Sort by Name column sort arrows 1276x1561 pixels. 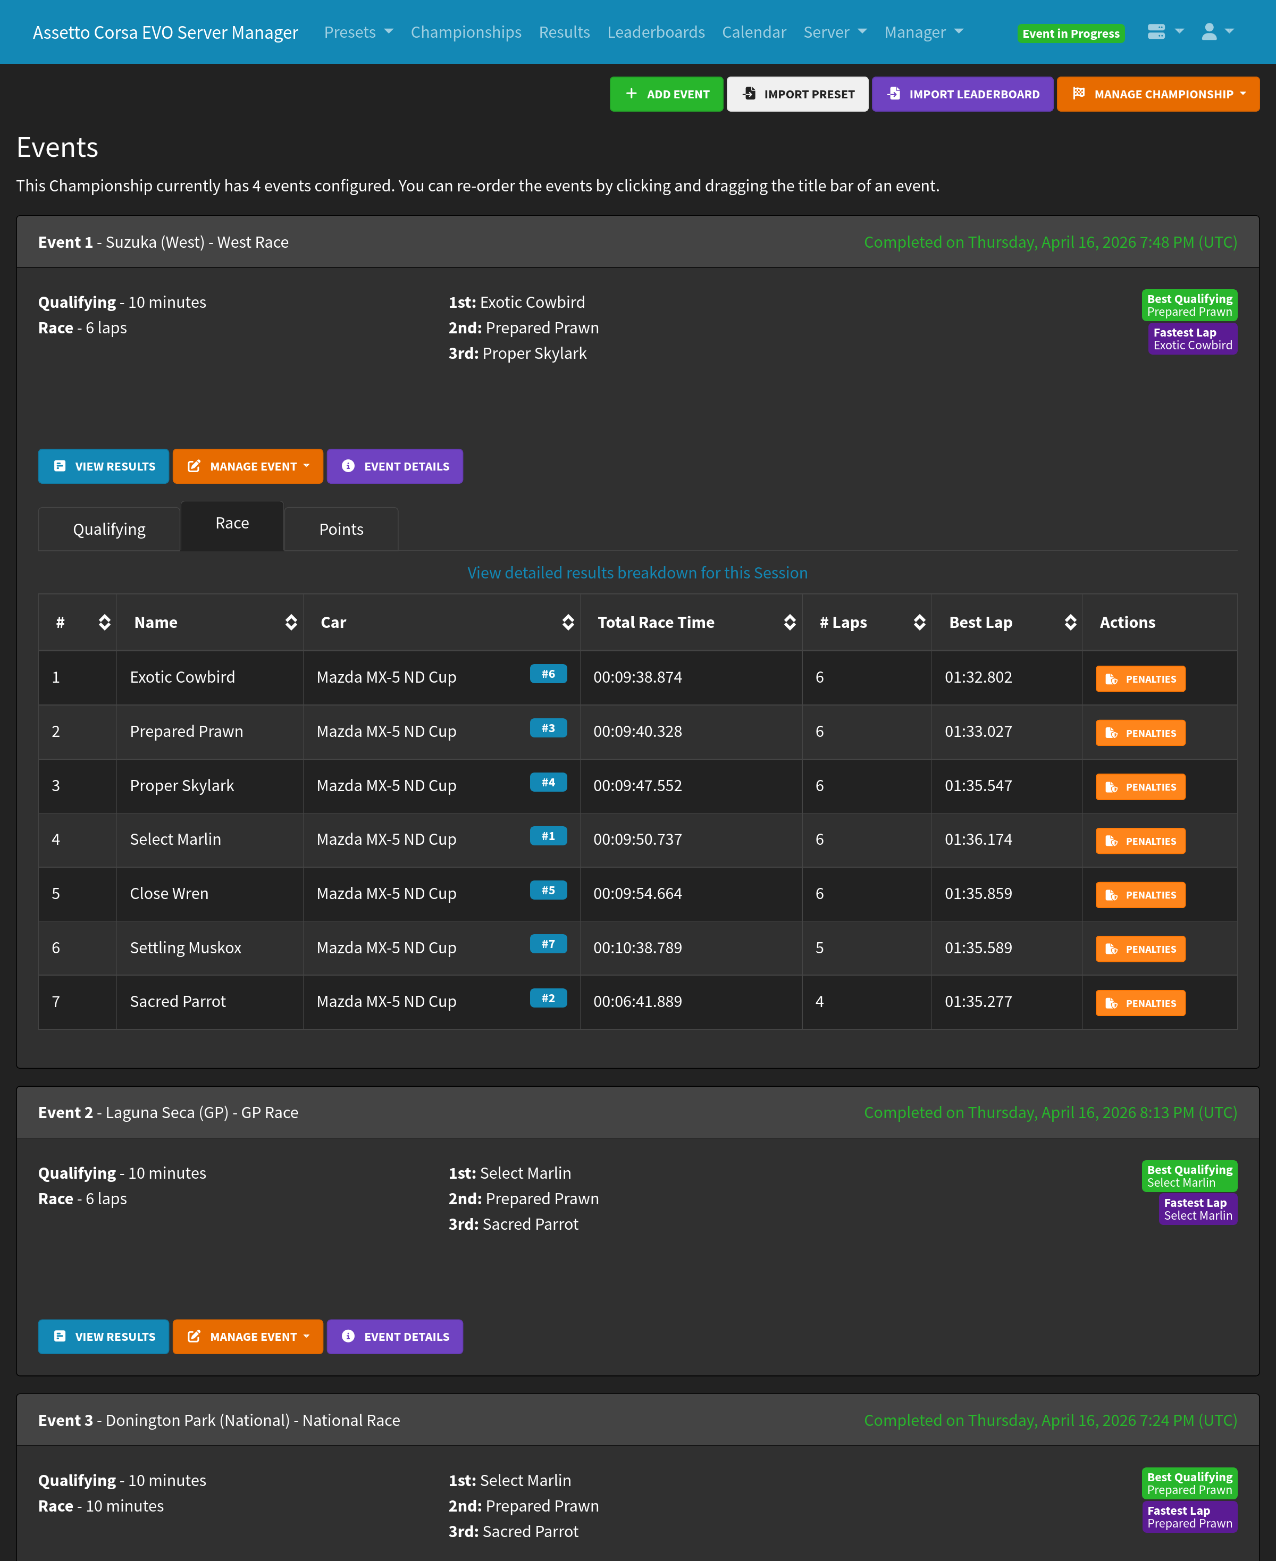(291, 623)
